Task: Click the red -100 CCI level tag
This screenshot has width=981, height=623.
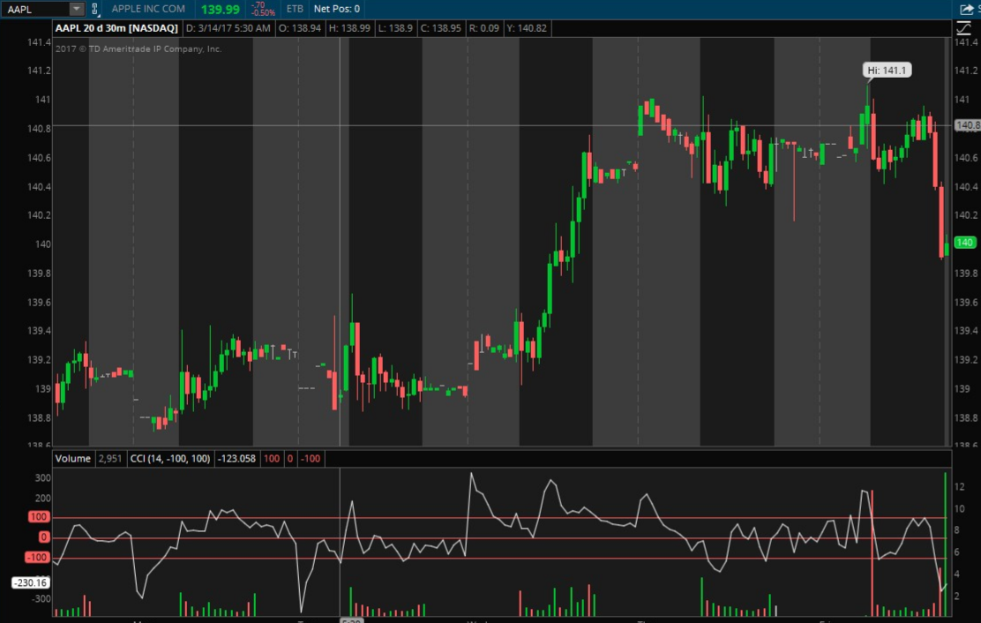Action: pos(36,557)
